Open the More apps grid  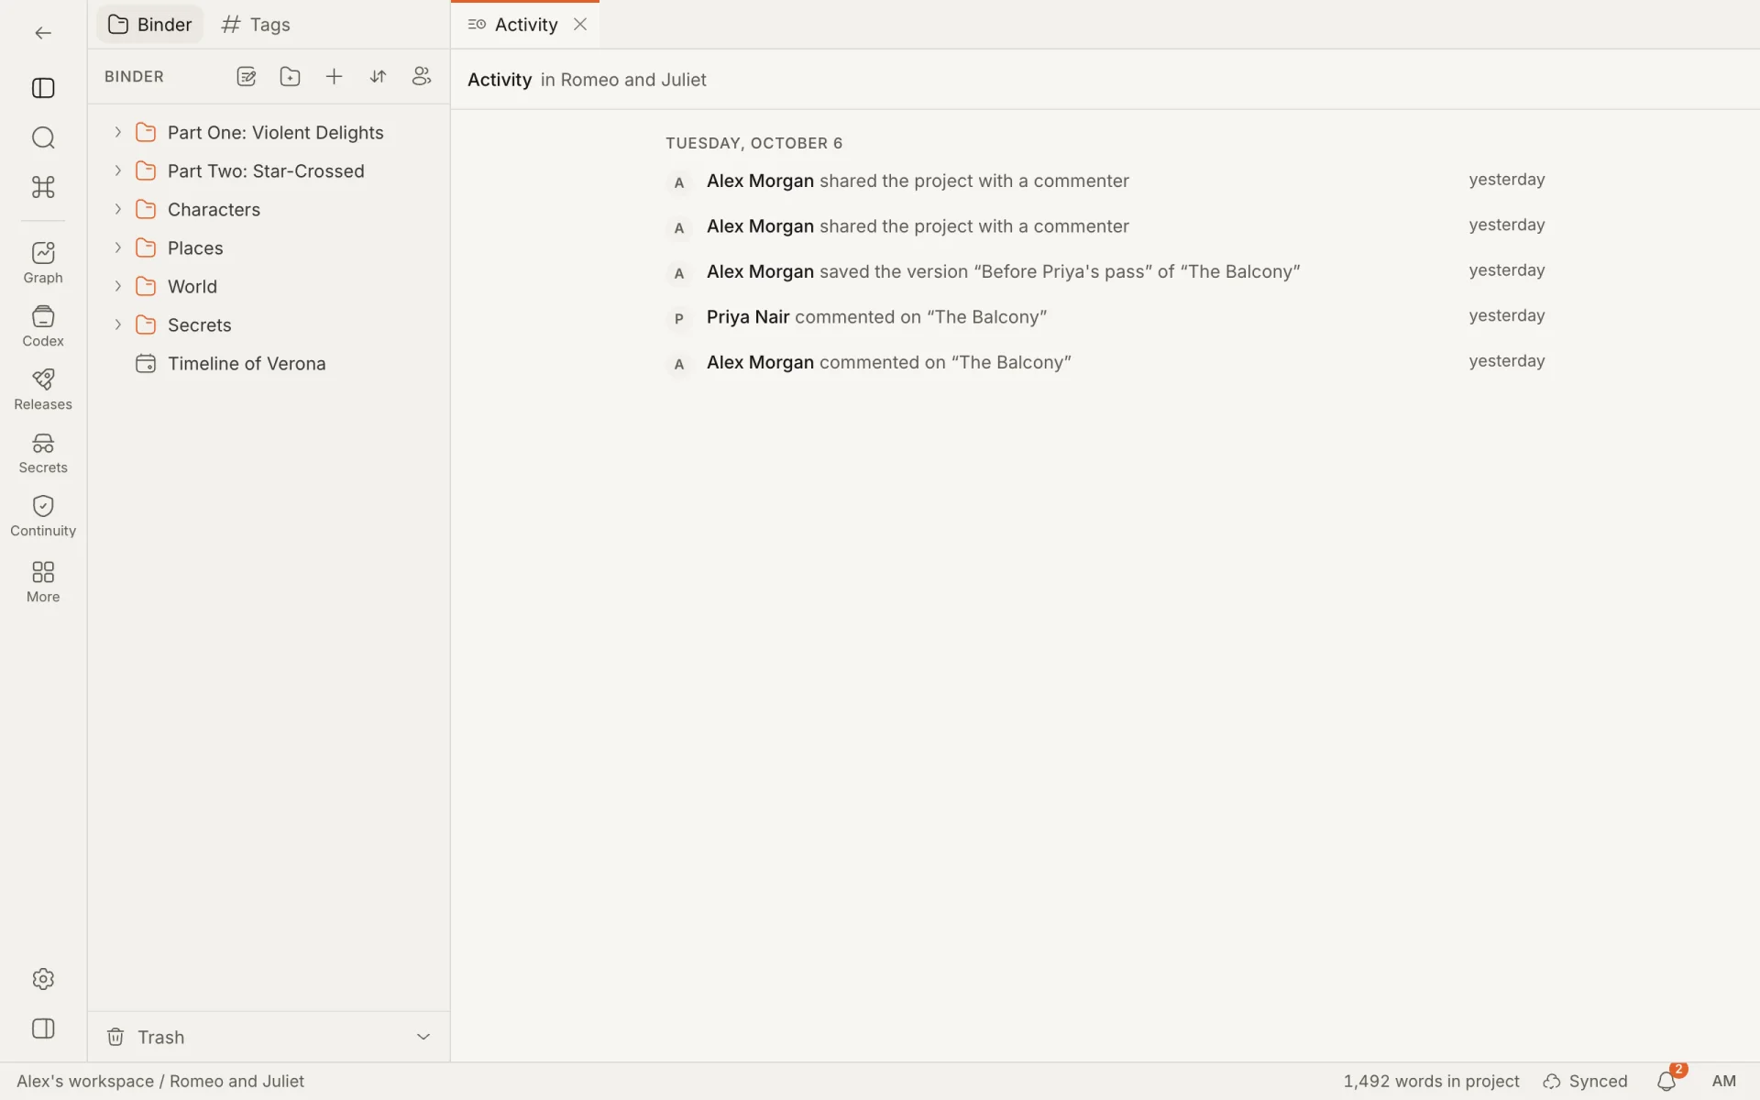(x=43, y=582)
